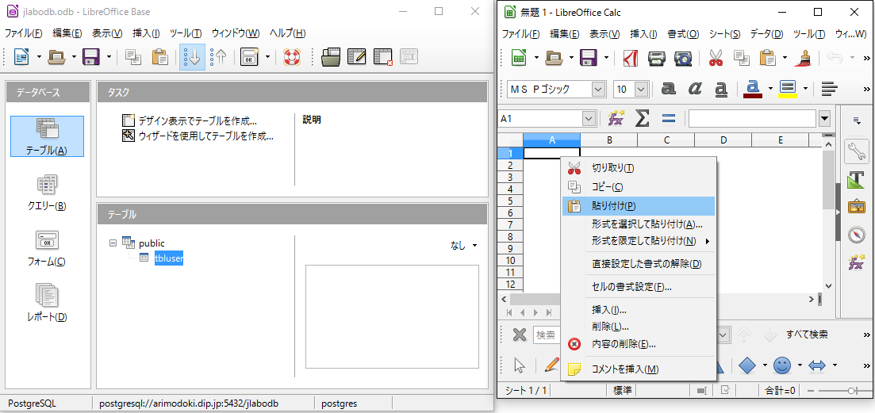
Task: Click Open Database Object icon in Base
Action: pos(332,56)
